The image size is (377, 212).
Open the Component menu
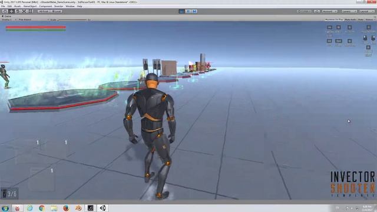pyautogui.click(x=45, y=6)
